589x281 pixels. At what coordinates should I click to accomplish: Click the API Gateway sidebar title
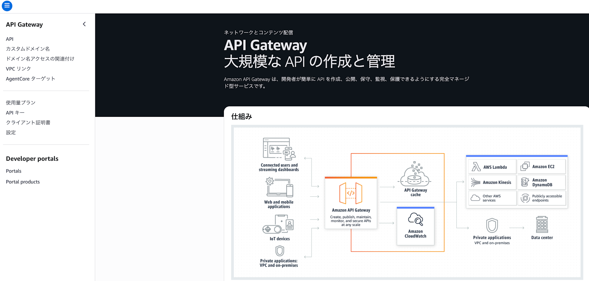(24, 24)
